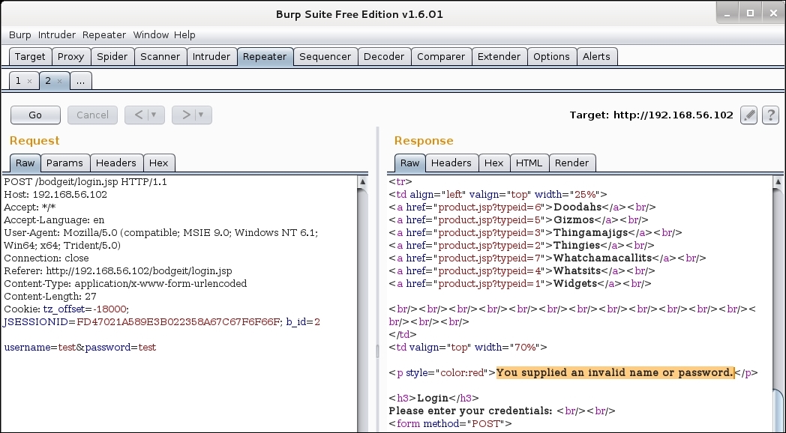Switch to the Comparer tab

441,57
